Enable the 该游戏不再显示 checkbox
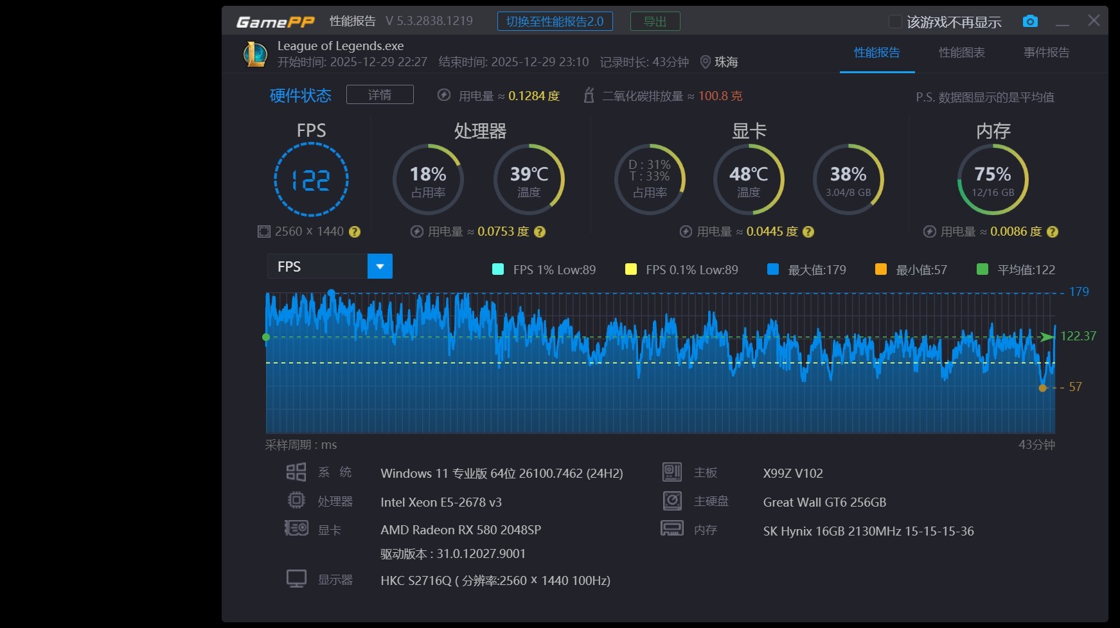The image size is (1120, 628). [894, 22]
